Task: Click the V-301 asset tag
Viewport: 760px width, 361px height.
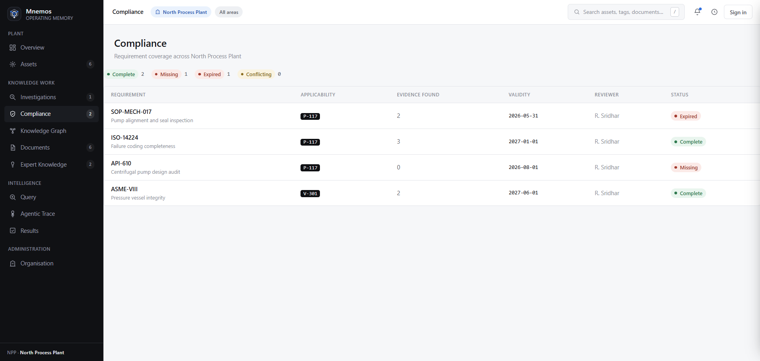Action: tap(310, 194)
